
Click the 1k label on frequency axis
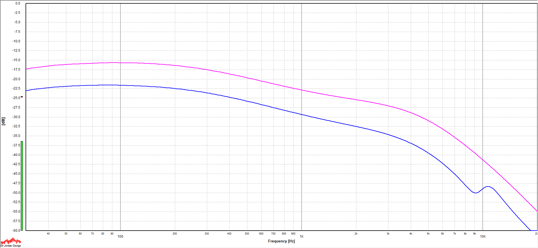301,236
